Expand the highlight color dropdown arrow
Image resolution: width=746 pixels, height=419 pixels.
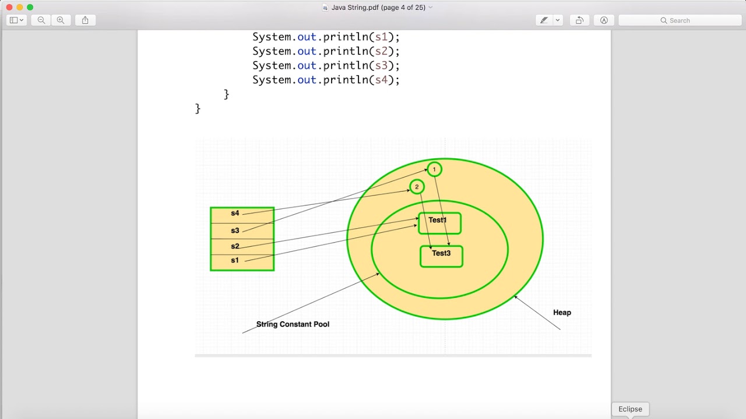coord(558,20)
